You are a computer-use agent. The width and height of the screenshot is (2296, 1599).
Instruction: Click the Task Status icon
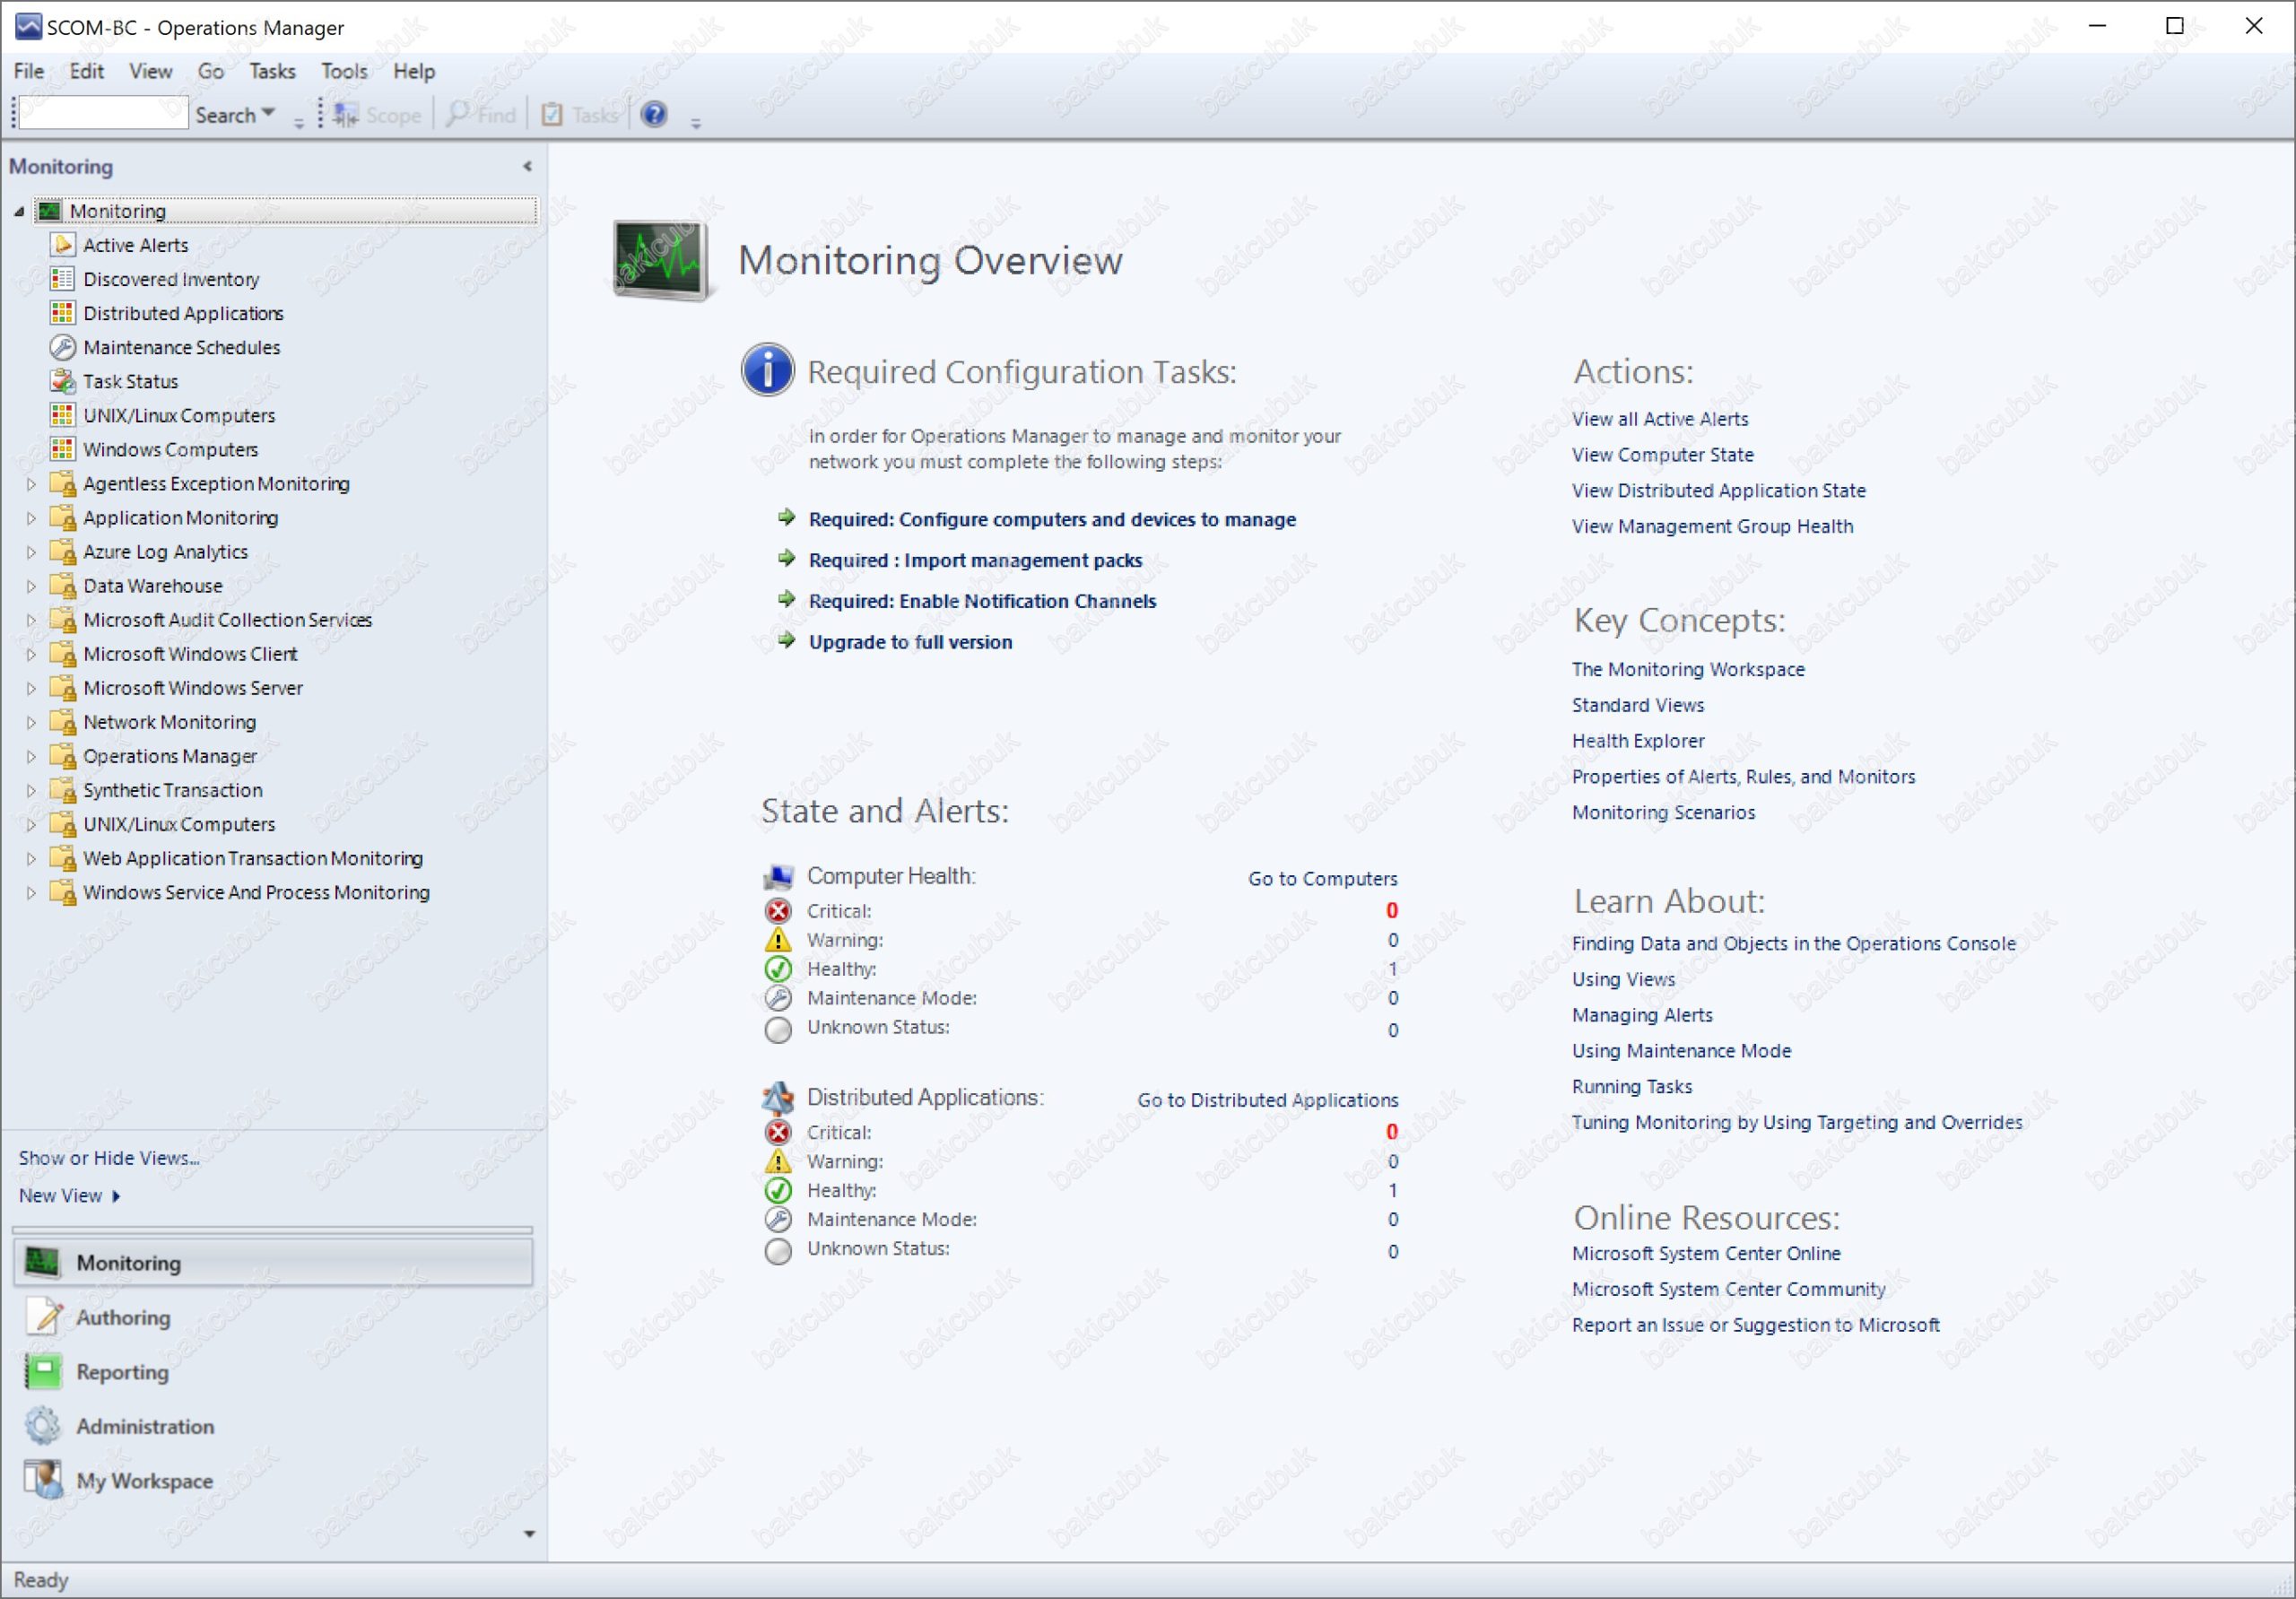click(x=63, y=381)
